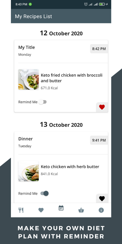The height and width of the screenshot is (244, 122).
Task: Open the shopping basket tab
Action: pos(81,210)
